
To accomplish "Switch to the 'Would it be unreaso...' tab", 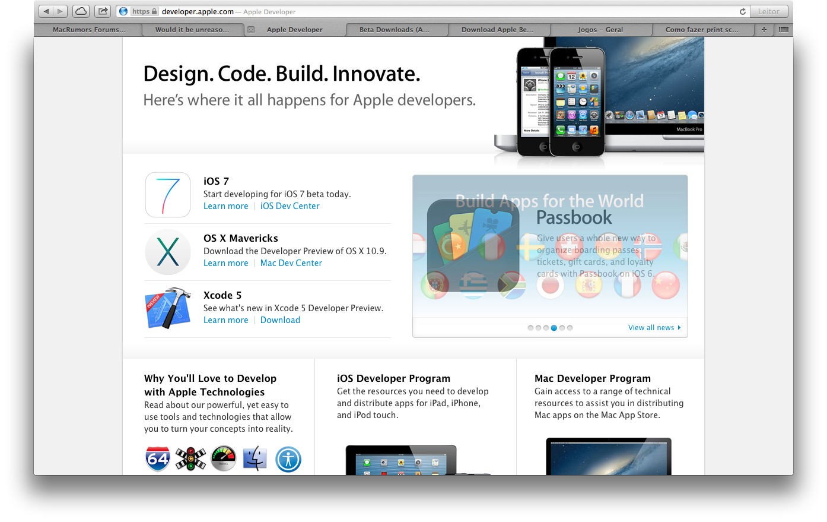I will pyautogui.click(x=192, y=30).
